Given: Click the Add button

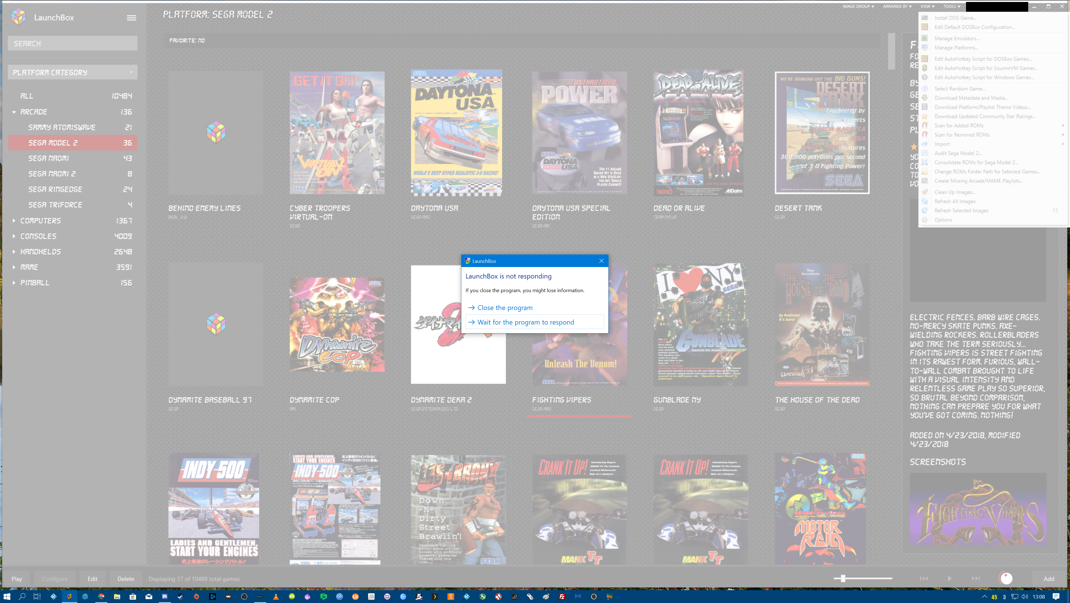Looking at the screenshot, I should click(x=1049, y=579).
